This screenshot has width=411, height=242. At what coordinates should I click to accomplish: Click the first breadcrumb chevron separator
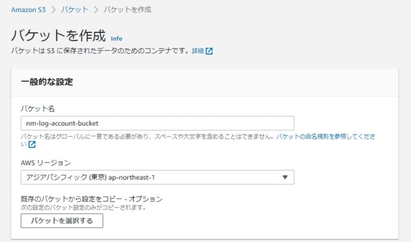[53, 10]
